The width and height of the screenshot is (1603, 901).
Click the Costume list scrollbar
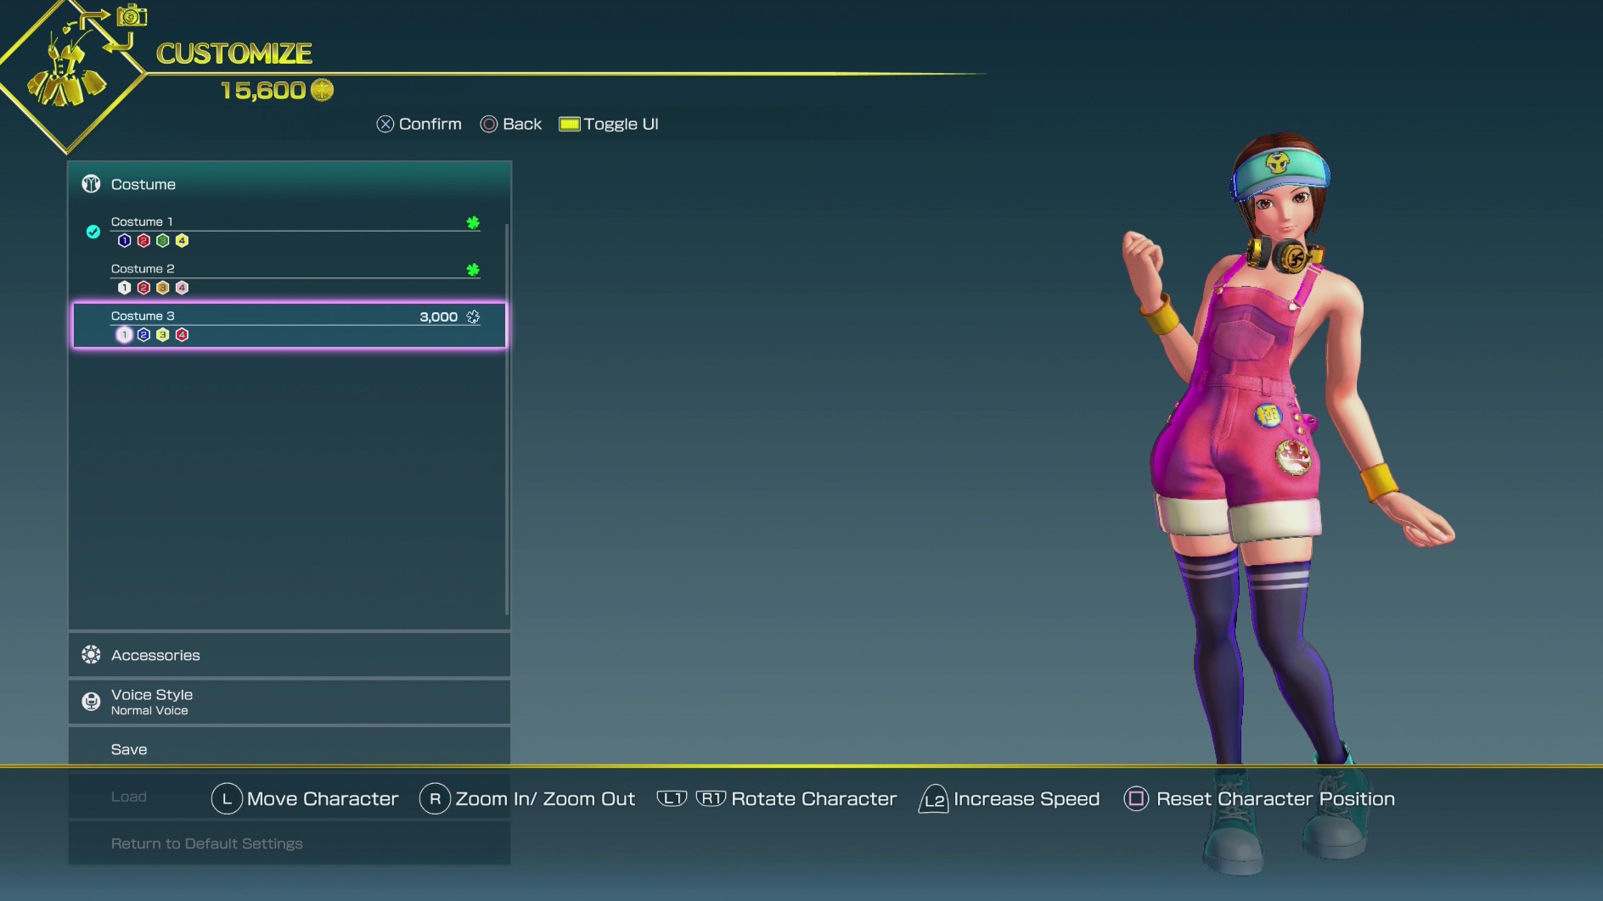pyautogui.click(x=507, y=419)
